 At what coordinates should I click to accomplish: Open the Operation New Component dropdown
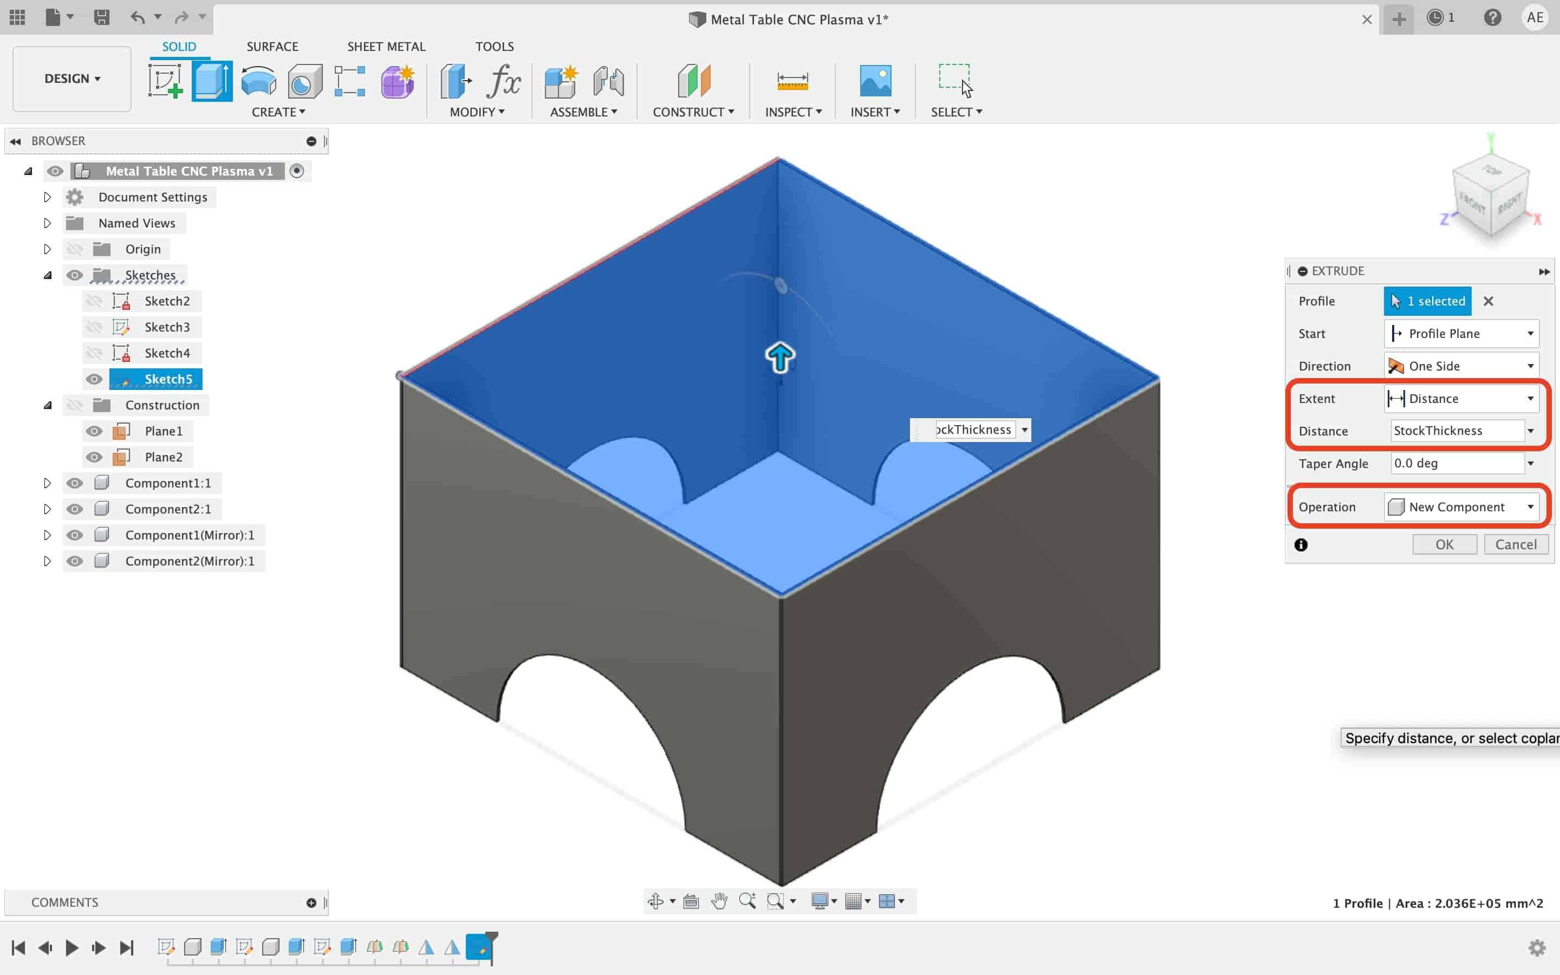[x=1461, y=507]
